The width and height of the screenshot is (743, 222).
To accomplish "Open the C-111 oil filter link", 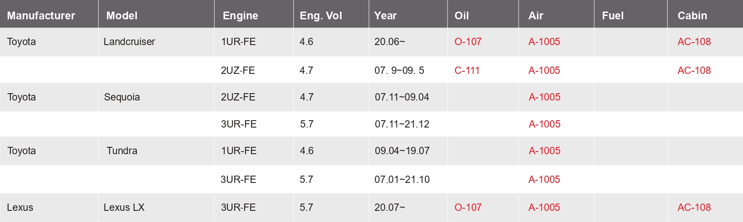I will coord(467,70).
